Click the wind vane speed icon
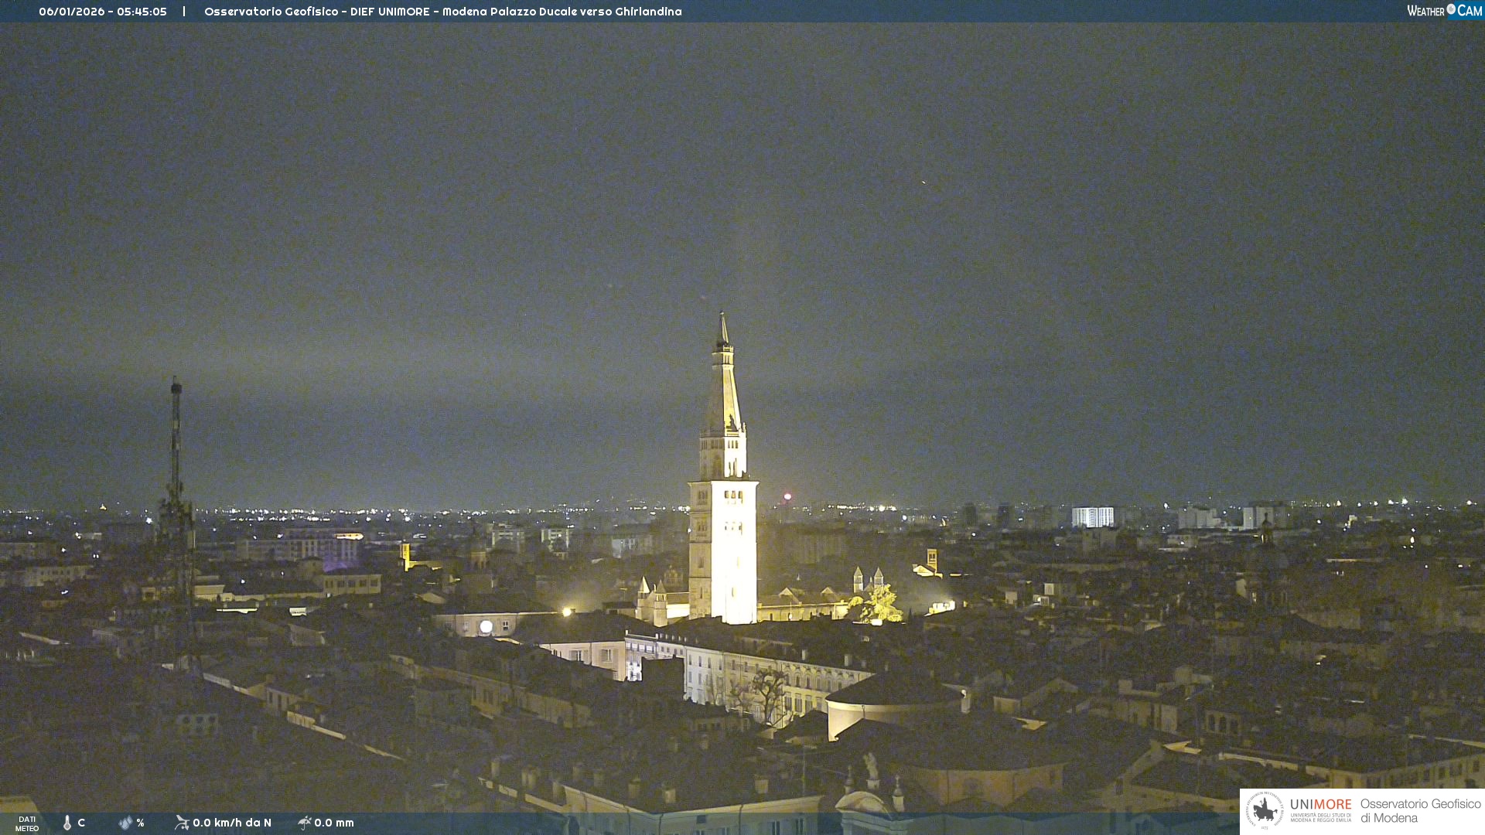The height and width of the screenshot is (835, 1485). (182, 823)
